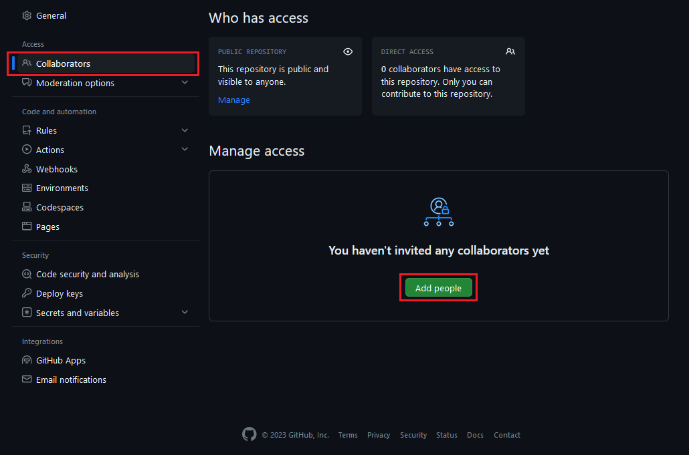
Task: Click the Deploy keys key icon
Action: coord(27,293)
